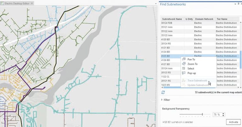Choose Select from the context menu
Image resolution: width=242 pixels, height=127 pixels.
tap(199, 68)
